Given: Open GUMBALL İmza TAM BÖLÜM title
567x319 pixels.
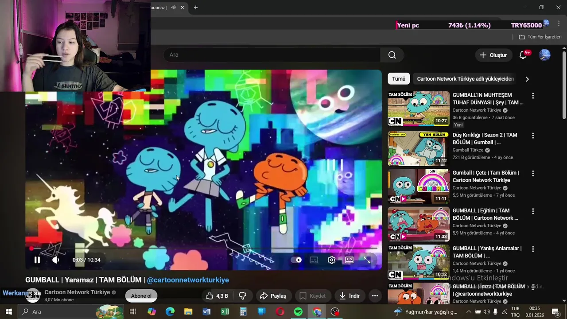Looking at the screenshot, I should [489, 290].
